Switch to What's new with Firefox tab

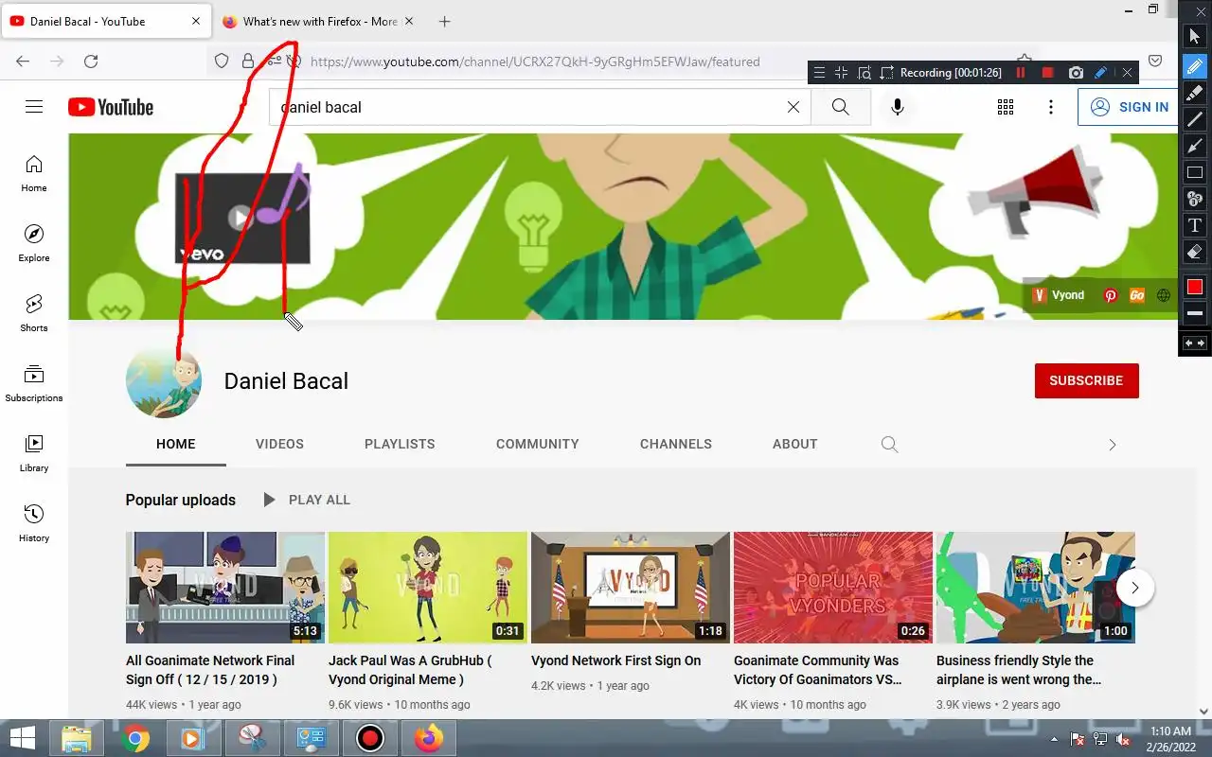320,22
